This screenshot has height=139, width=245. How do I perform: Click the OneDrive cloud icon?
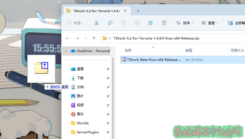tap(73, 51)
